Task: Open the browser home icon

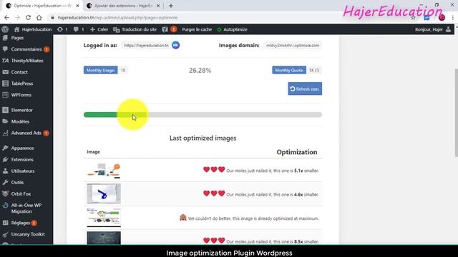Action: click(39, 17)
